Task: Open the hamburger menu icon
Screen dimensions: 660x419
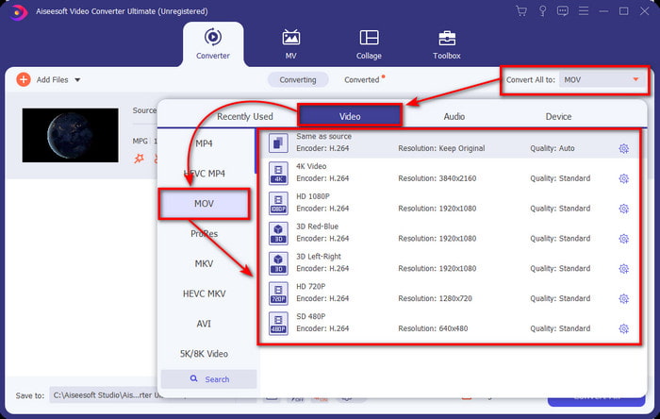Action: (x=584, y=11)
